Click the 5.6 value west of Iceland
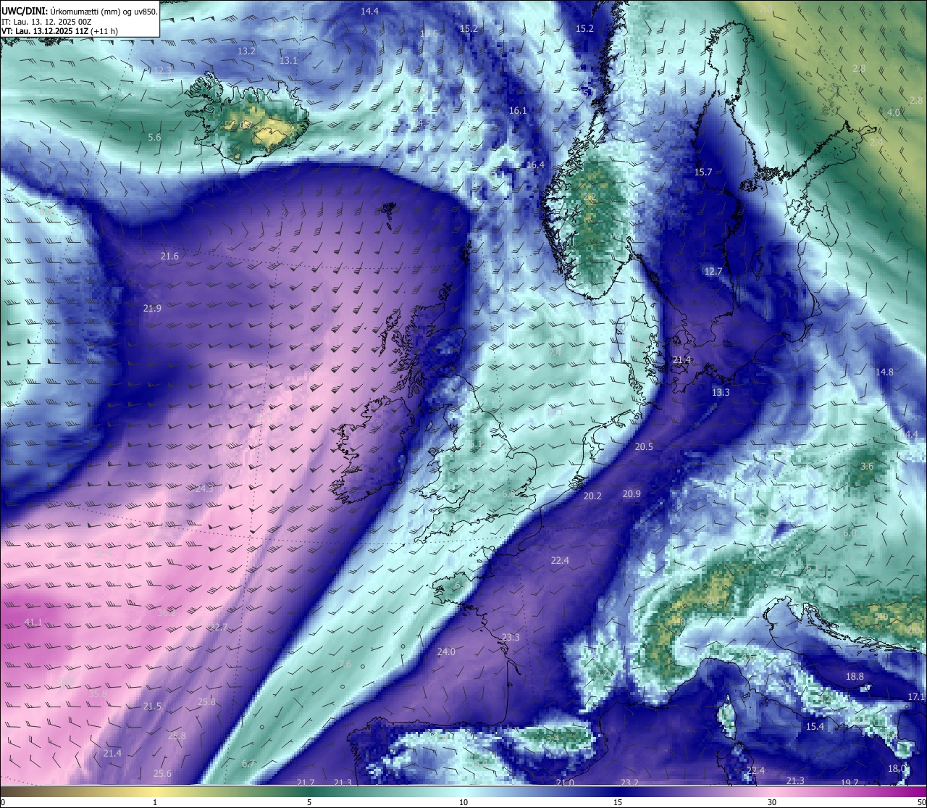Viewport: 927px width, 808px height. click(154, 137)
